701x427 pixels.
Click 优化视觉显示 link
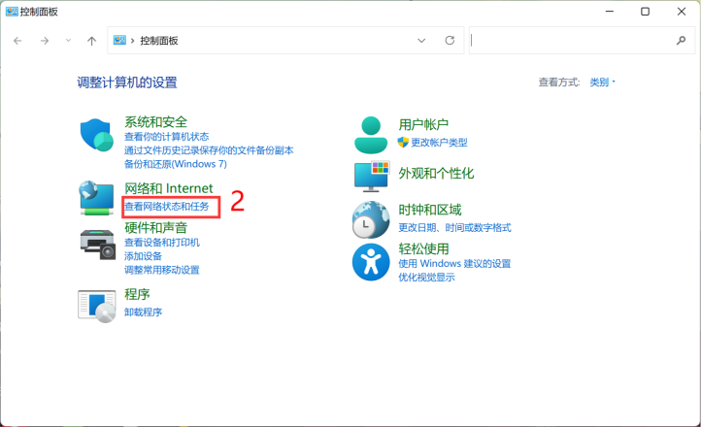point(426,277)
